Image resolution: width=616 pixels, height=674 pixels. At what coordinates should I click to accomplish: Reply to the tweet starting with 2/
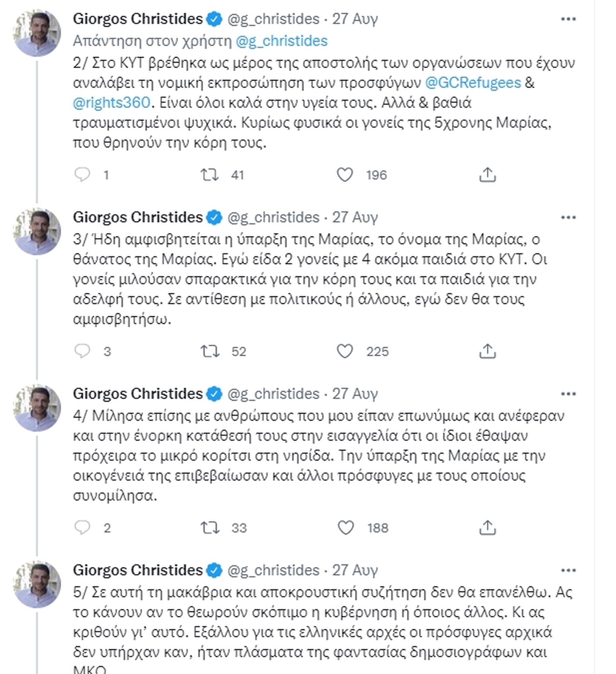pyautogui.click(x=82, y=174)
